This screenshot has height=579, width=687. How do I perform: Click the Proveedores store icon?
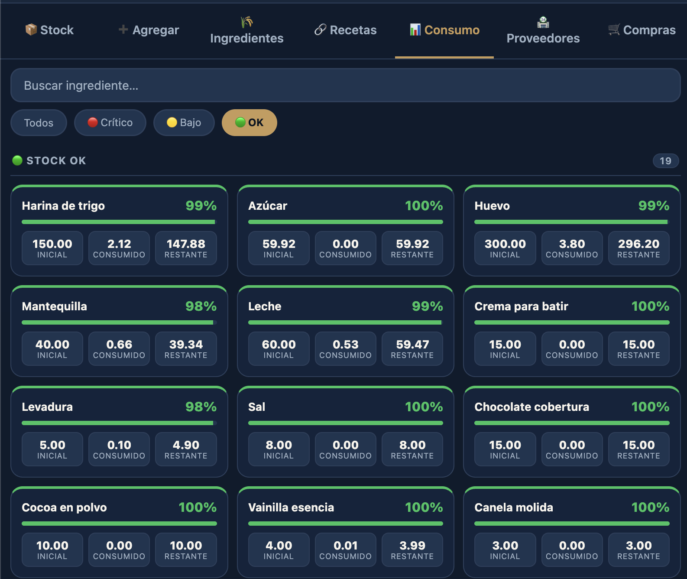click(543, 22)
